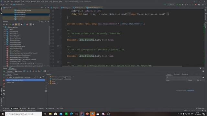Click the green Run button in the top toolbar
207x116 pixels.
(x=177, y=5)
